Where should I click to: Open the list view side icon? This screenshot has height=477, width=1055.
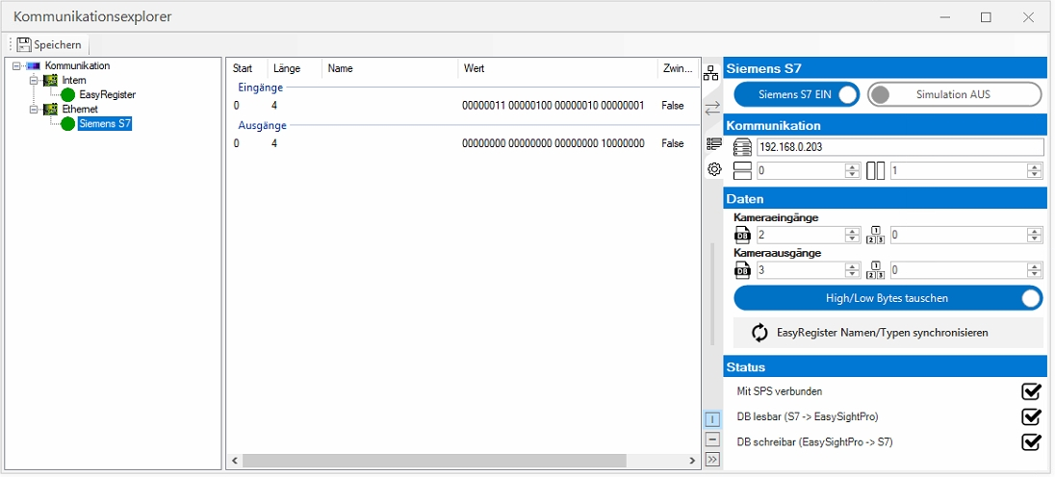click(713, 143)
